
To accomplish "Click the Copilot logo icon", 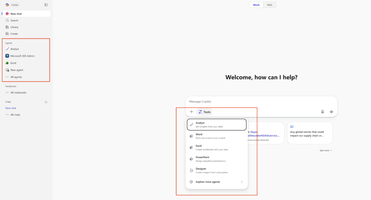I will click(x=7, y=5).
